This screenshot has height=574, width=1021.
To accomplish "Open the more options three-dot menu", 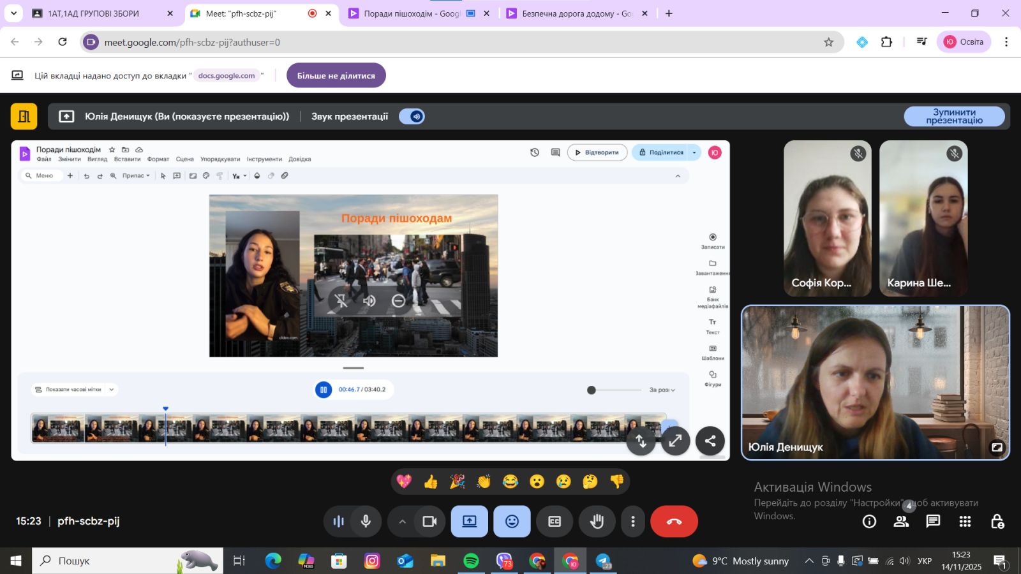I will 632,522.
